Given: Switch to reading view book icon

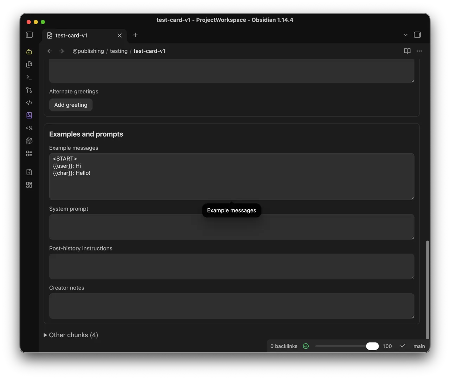Looking at the screenshot, I should 407,51.
